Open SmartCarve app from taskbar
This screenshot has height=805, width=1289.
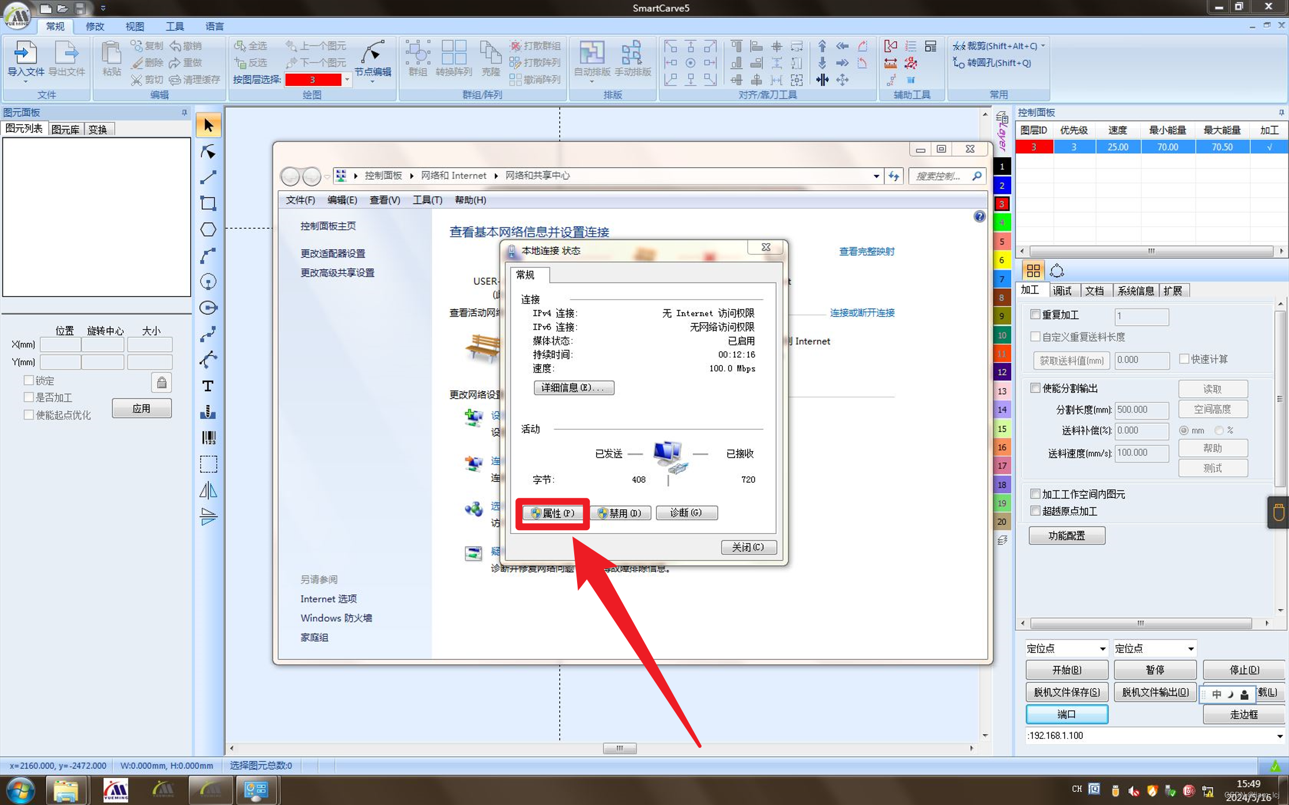coord(115,789)
